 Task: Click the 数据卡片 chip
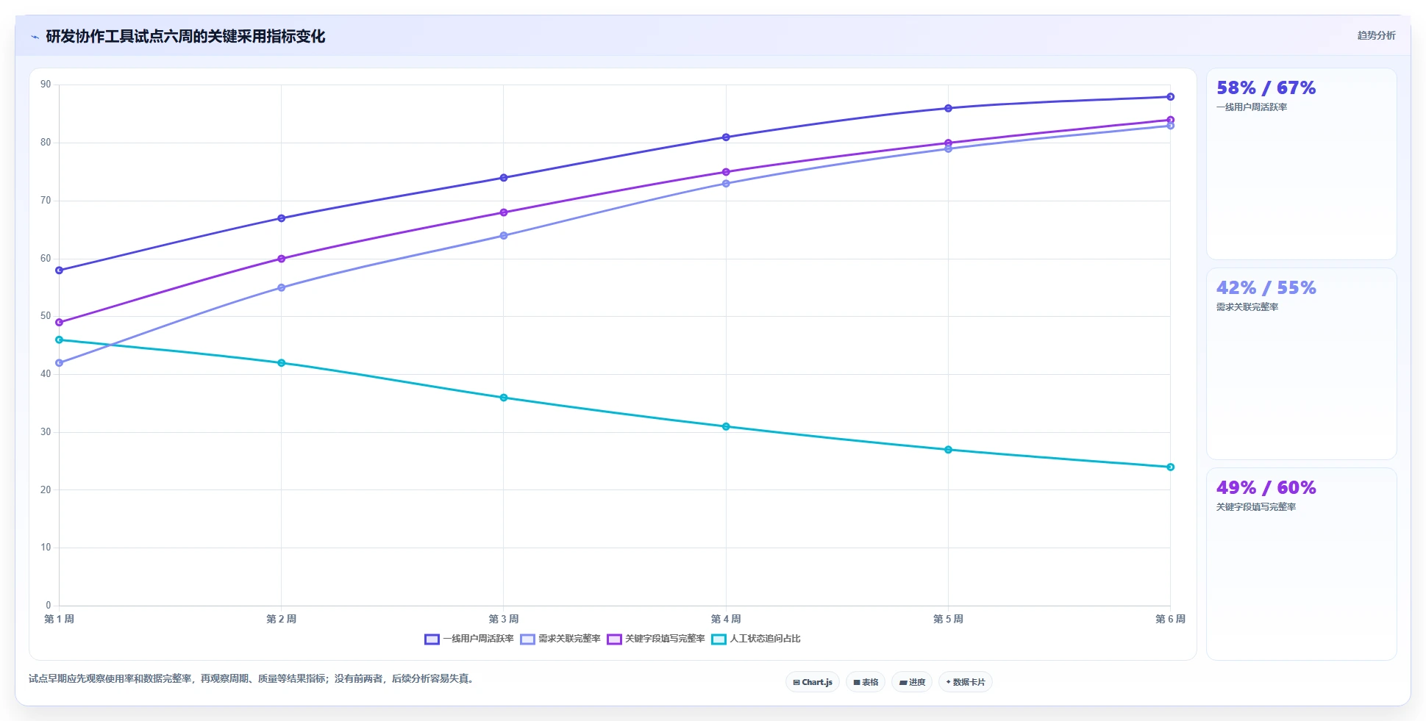[x=966, y=682]
